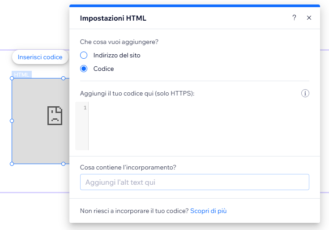Focus the alt text input field

195,182
